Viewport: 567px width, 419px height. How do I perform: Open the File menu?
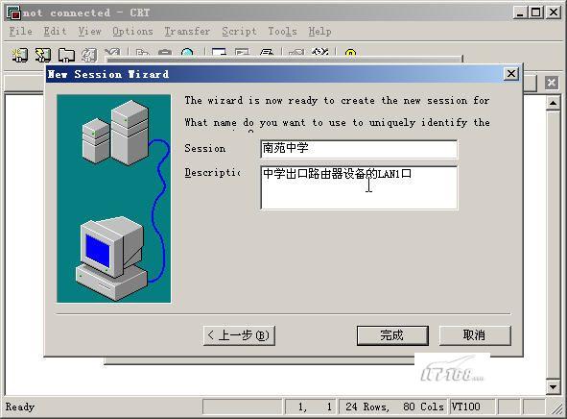tap(20, 32)
